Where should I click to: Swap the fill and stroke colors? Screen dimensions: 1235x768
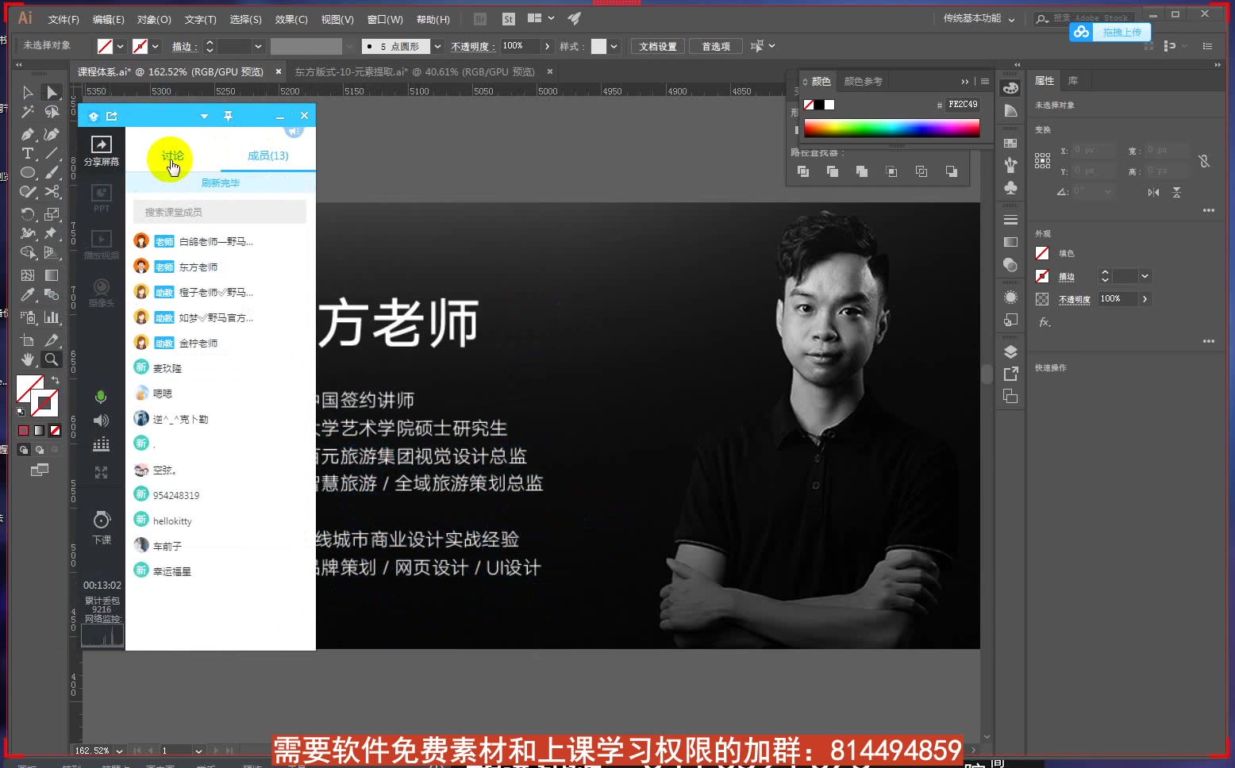[x=56, y=379]
